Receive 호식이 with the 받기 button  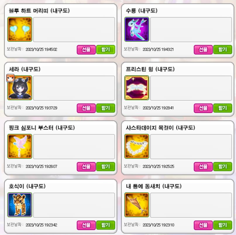[106, 225]
